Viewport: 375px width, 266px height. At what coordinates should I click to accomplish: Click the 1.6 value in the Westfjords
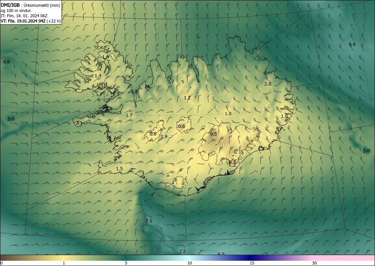[105, 57]
